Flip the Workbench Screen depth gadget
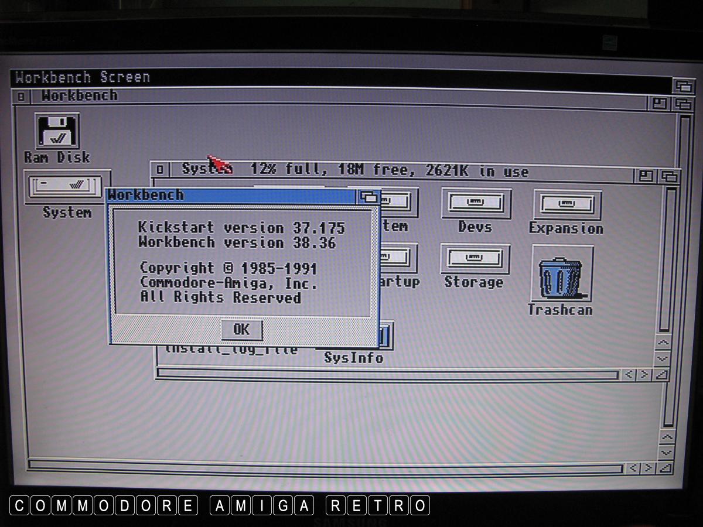This screenshot has height=527, width=703. click(x=683, y=85)
